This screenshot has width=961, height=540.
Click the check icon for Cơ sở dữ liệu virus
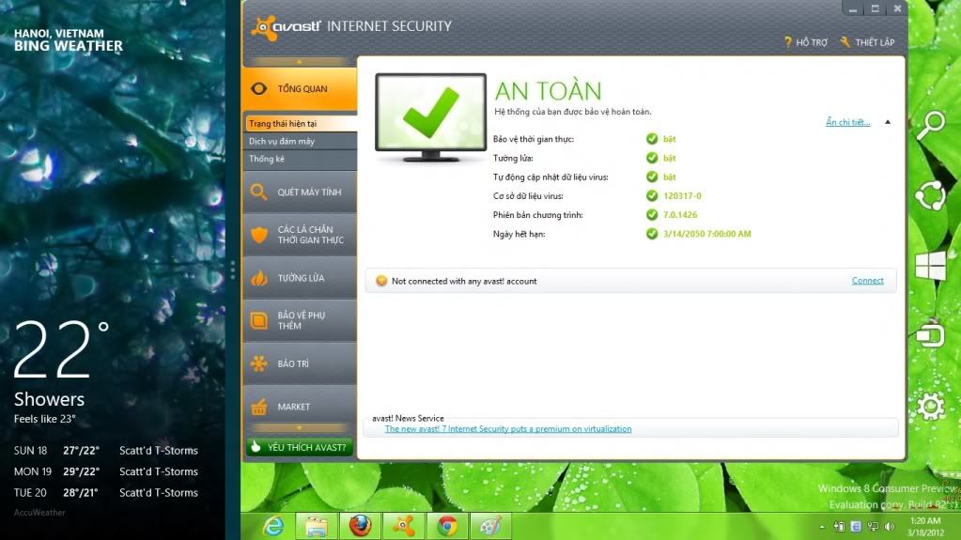(x=652, y=196)
